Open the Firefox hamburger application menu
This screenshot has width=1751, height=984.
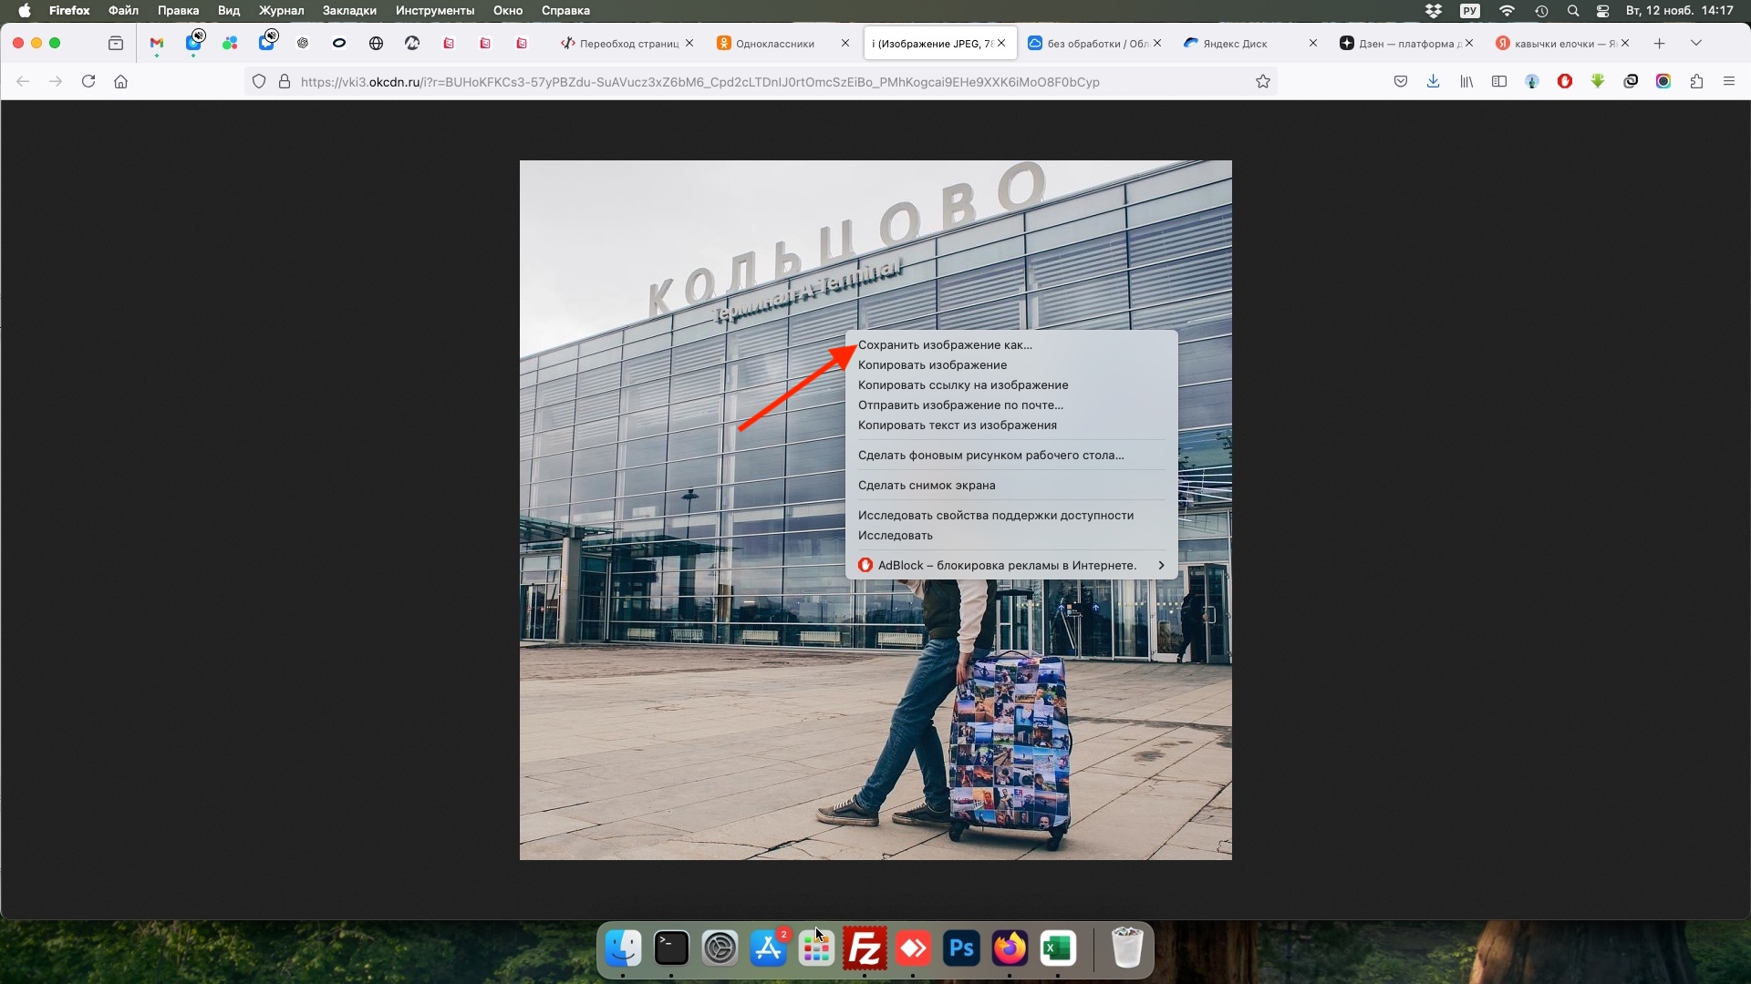[1729, 81]
